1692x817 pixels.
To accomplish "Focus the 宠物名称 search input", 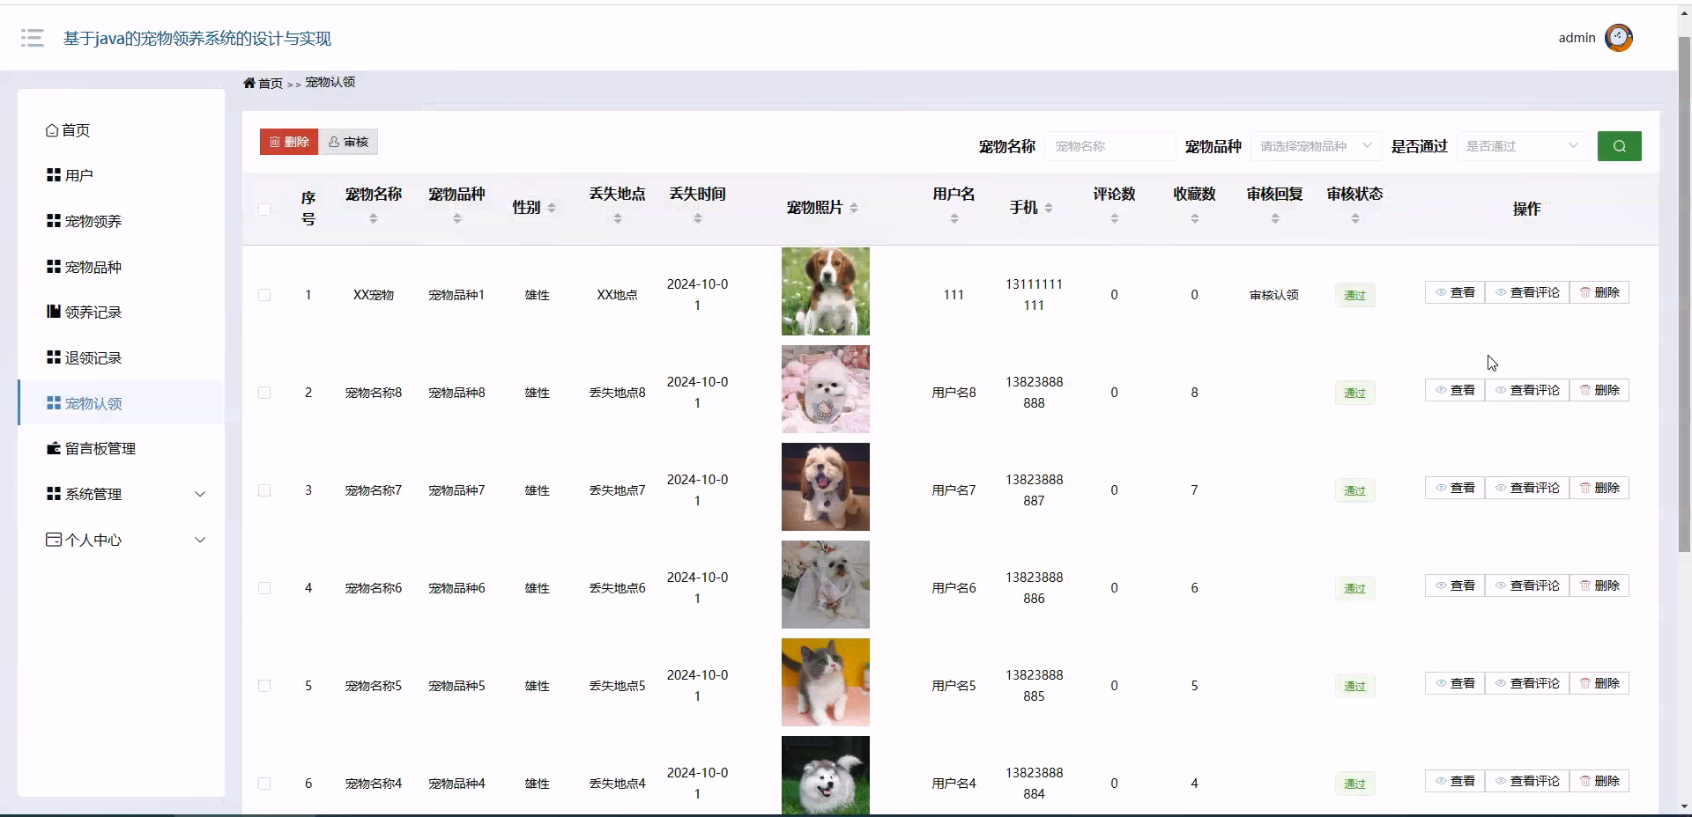I will pyautogui.click(x=1110, y=146).
